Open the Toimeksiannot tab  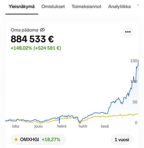pos(86,7)
